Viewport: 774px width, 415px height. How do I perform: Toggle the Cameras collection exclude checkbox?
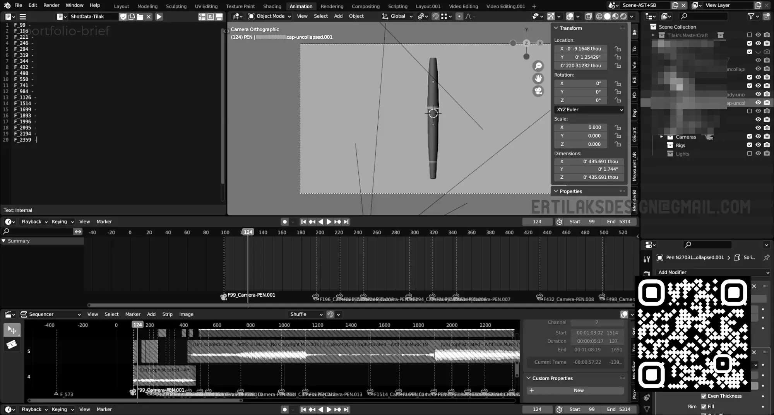[749, 137]
